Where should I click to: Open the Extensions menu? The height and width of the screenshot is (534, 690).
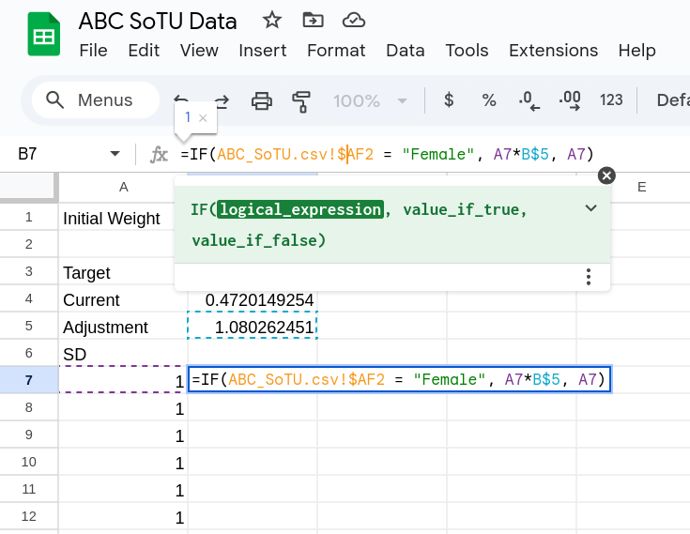pyautogui.click(x=553, y=51)
